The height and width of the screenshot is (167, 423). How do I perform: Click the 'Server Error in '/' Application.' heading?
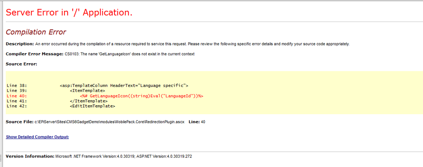tap(69, 13)
